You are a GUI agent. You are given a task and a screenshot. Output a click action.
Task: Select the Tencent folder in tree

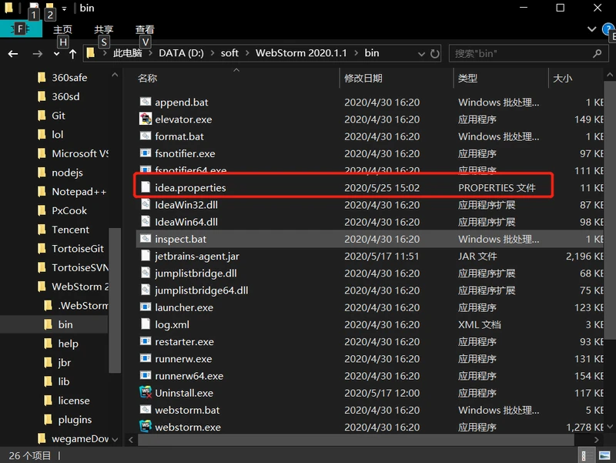click(70, 230)
